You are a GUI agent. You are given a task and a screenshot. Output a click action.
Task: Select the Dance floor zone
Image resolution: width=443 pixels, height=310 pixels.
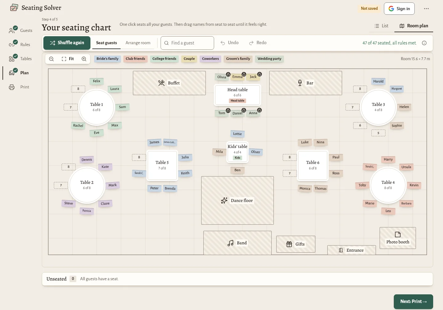[237, 200]
